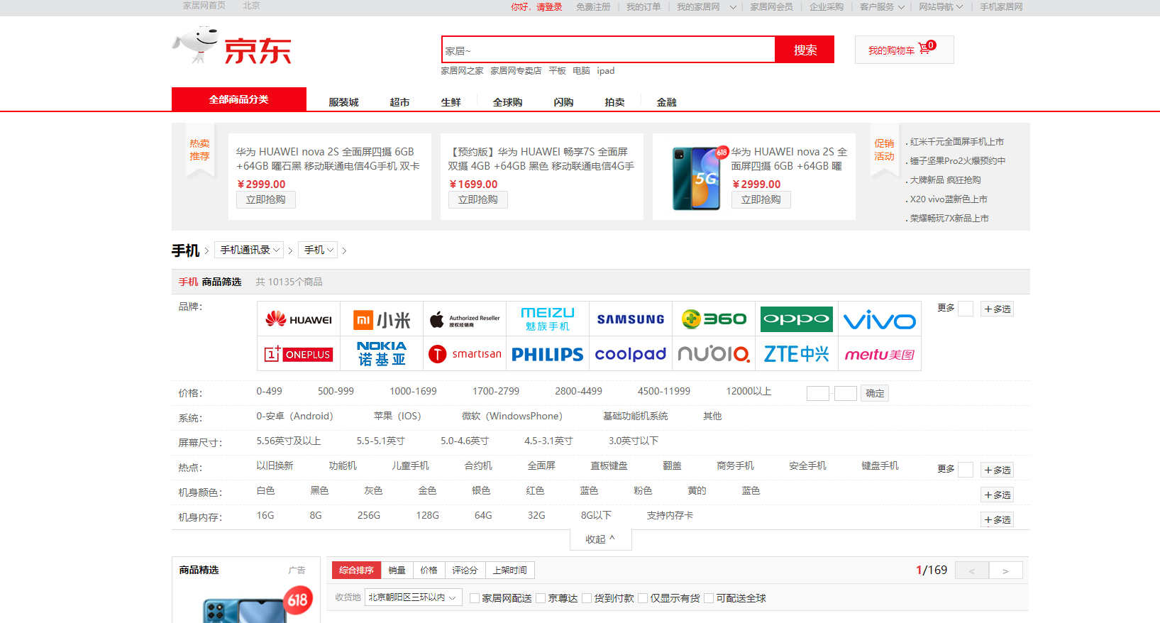Screen dimensions: 1160x623
Task: Expand the 客户服务 top menu
Action: tap(882, 7)
